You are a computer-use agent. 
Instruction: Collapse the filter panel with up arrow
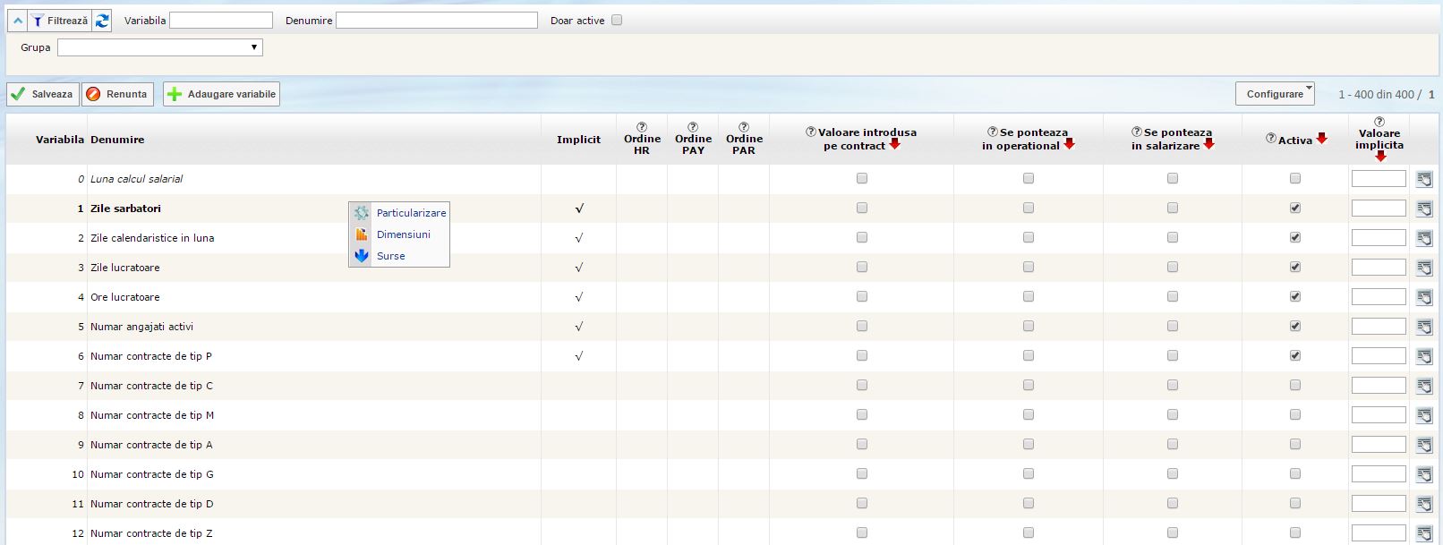(x=18, y=21)
